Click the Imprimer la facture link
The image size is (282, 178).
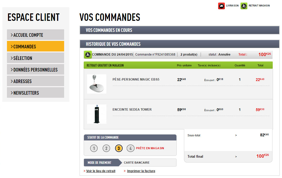click(141, 171)
